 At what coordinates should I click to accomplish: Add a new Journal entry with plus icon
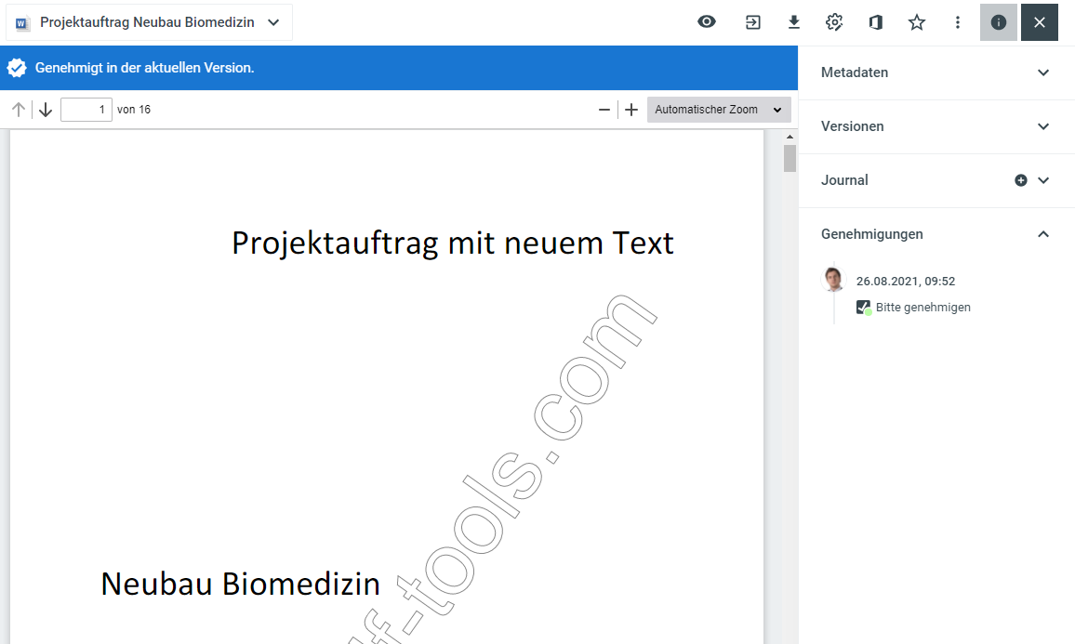pyautogui.click(x=1021, y=180)
